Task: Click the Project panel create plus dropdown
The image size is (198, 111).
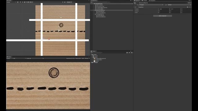Action: click(92, 53)
